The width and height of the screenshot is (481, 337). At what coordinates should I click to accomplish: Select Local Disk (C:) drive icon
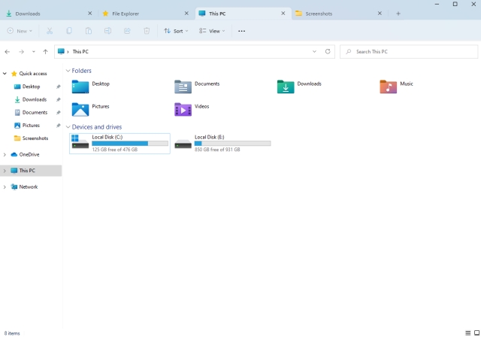(x=80, y=142)
